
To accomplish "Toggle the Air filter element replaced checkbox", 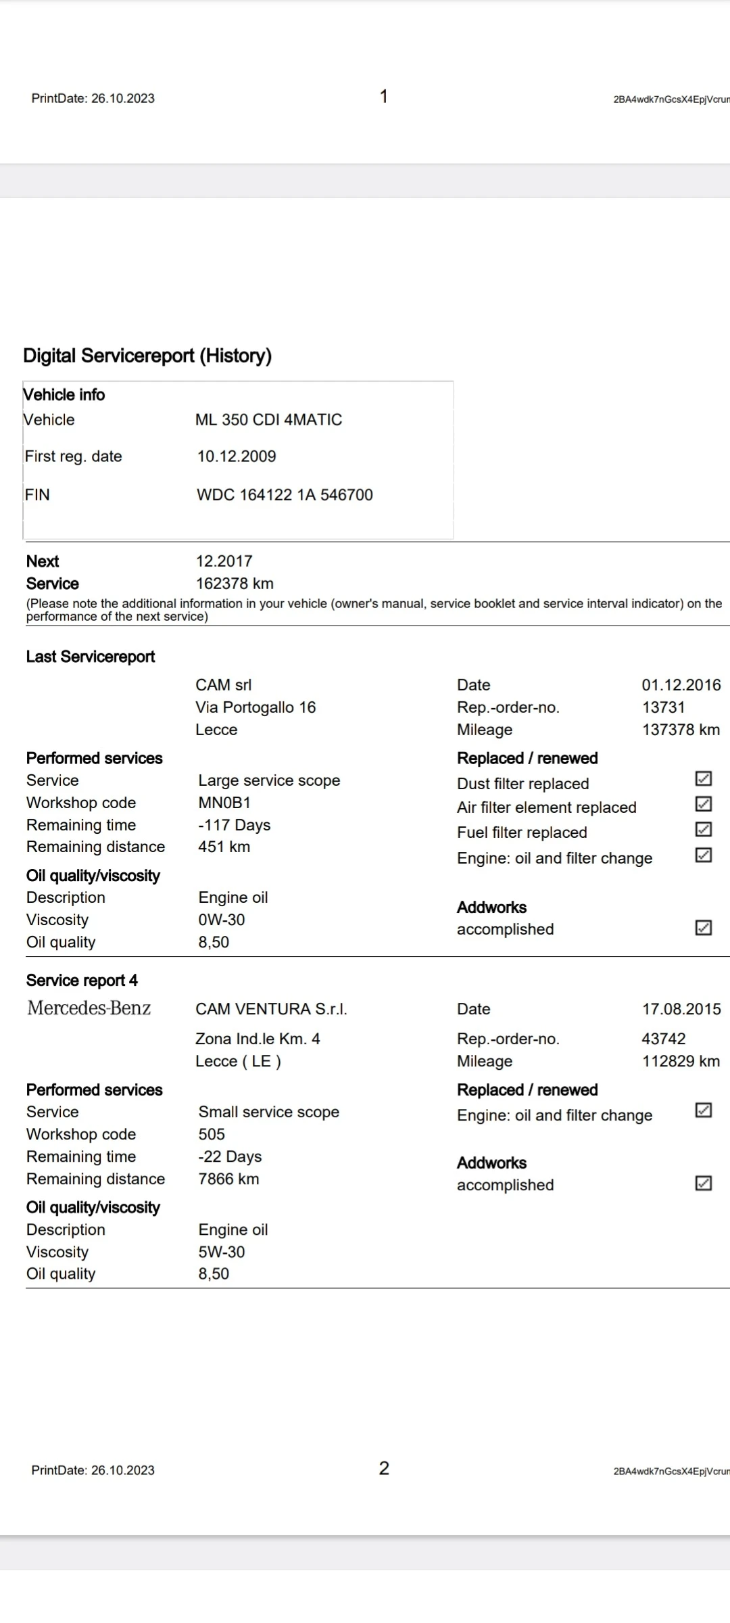I will point(703,803).
